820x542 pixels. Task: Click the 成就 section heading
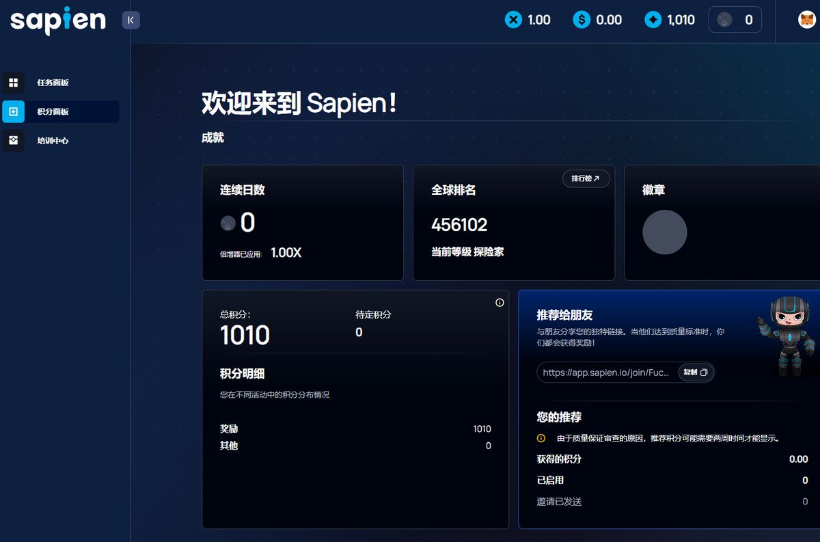click(x=213, y=137)
